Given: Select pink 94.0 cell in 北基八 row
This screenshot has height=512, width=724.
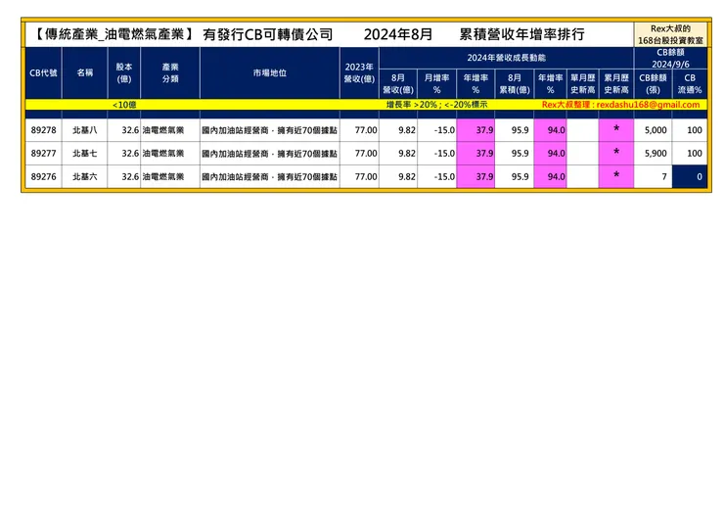Looking at the screenshot, I should point(551,130).
